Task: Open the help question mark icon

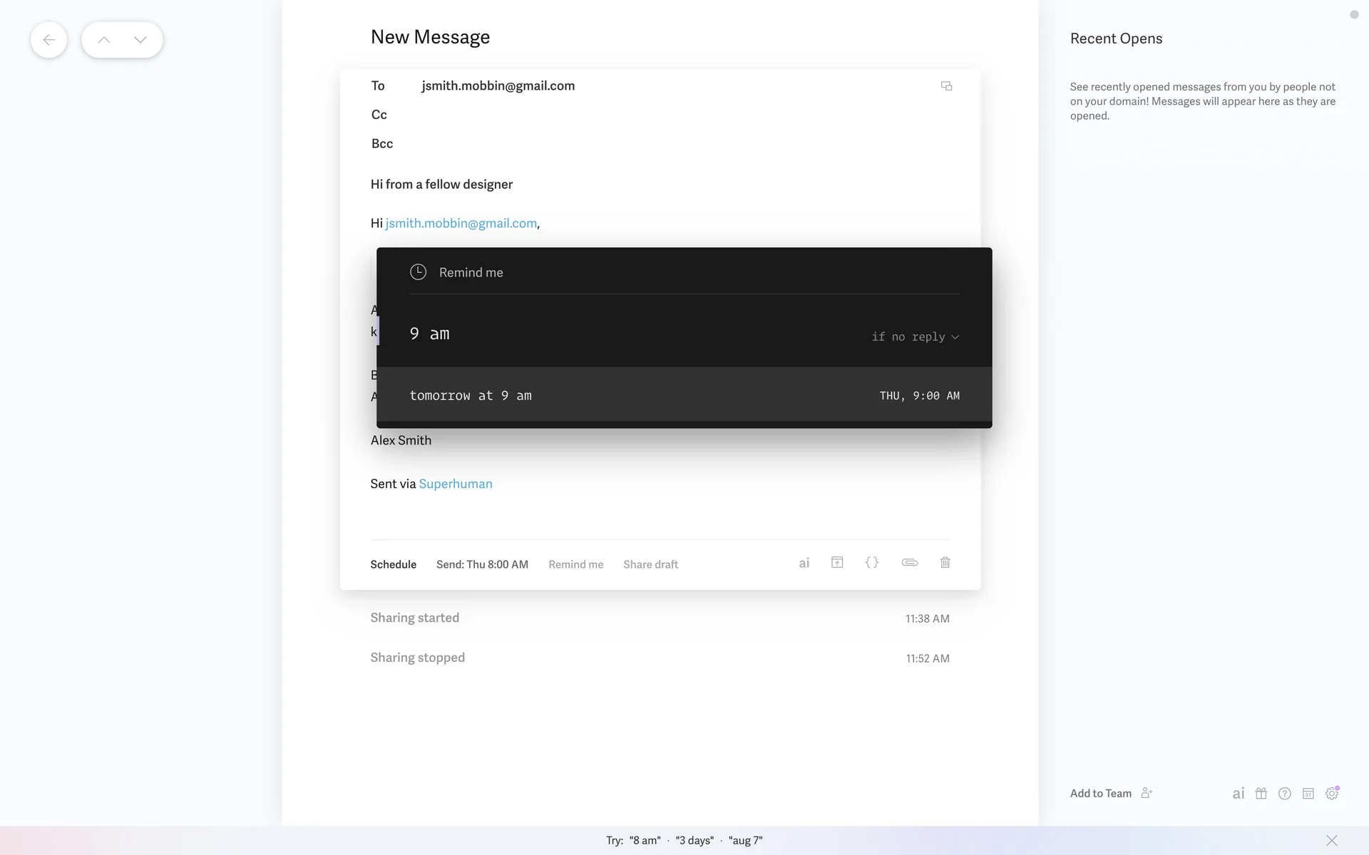Action: pos(1284,793)
